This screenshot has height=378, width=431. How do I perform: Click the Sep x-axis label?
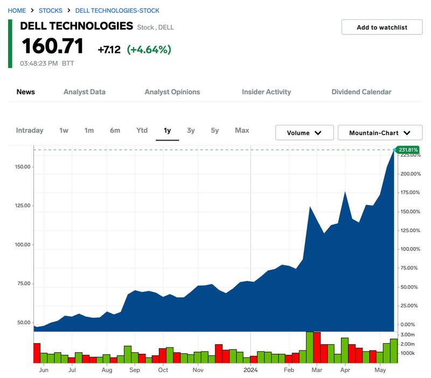click(135, 370)
